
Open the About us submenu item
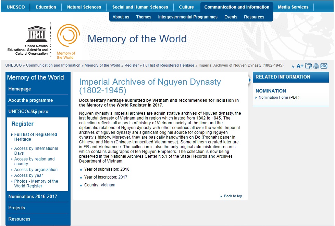[x=121, y=17]
